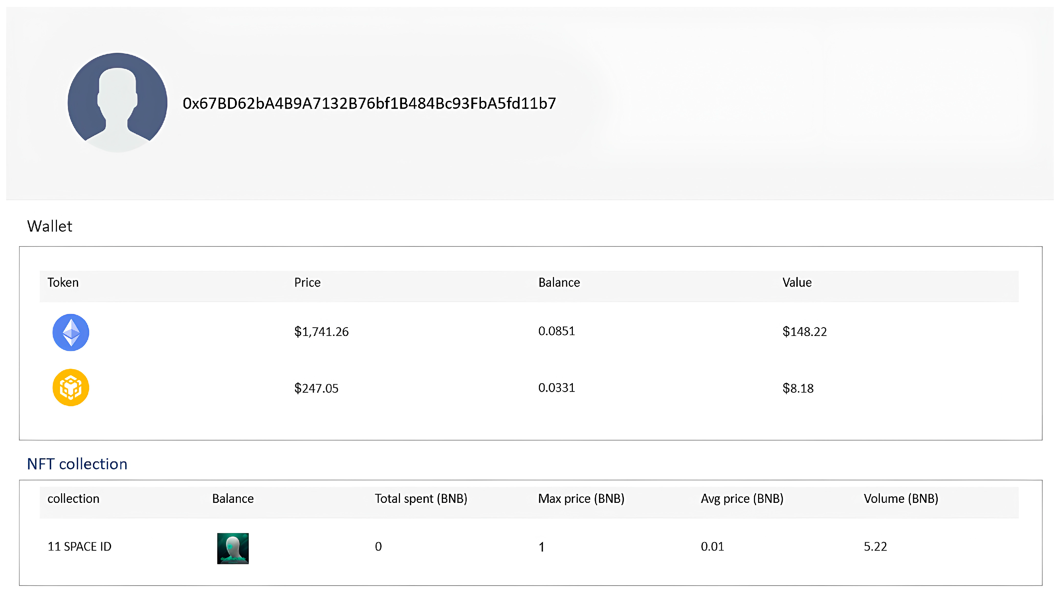
Task: Click the collection column header
Action: [x=73, y=499]
